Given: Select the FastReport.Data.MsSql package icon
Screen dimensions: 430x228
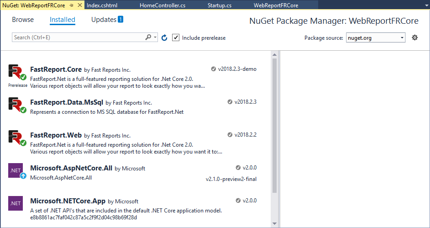Looking at the screenshot, I should click(17, 105).
